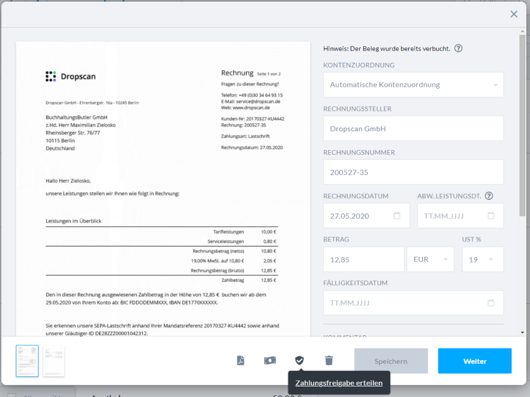Select the first page thumbnail

tap(27, 361)
